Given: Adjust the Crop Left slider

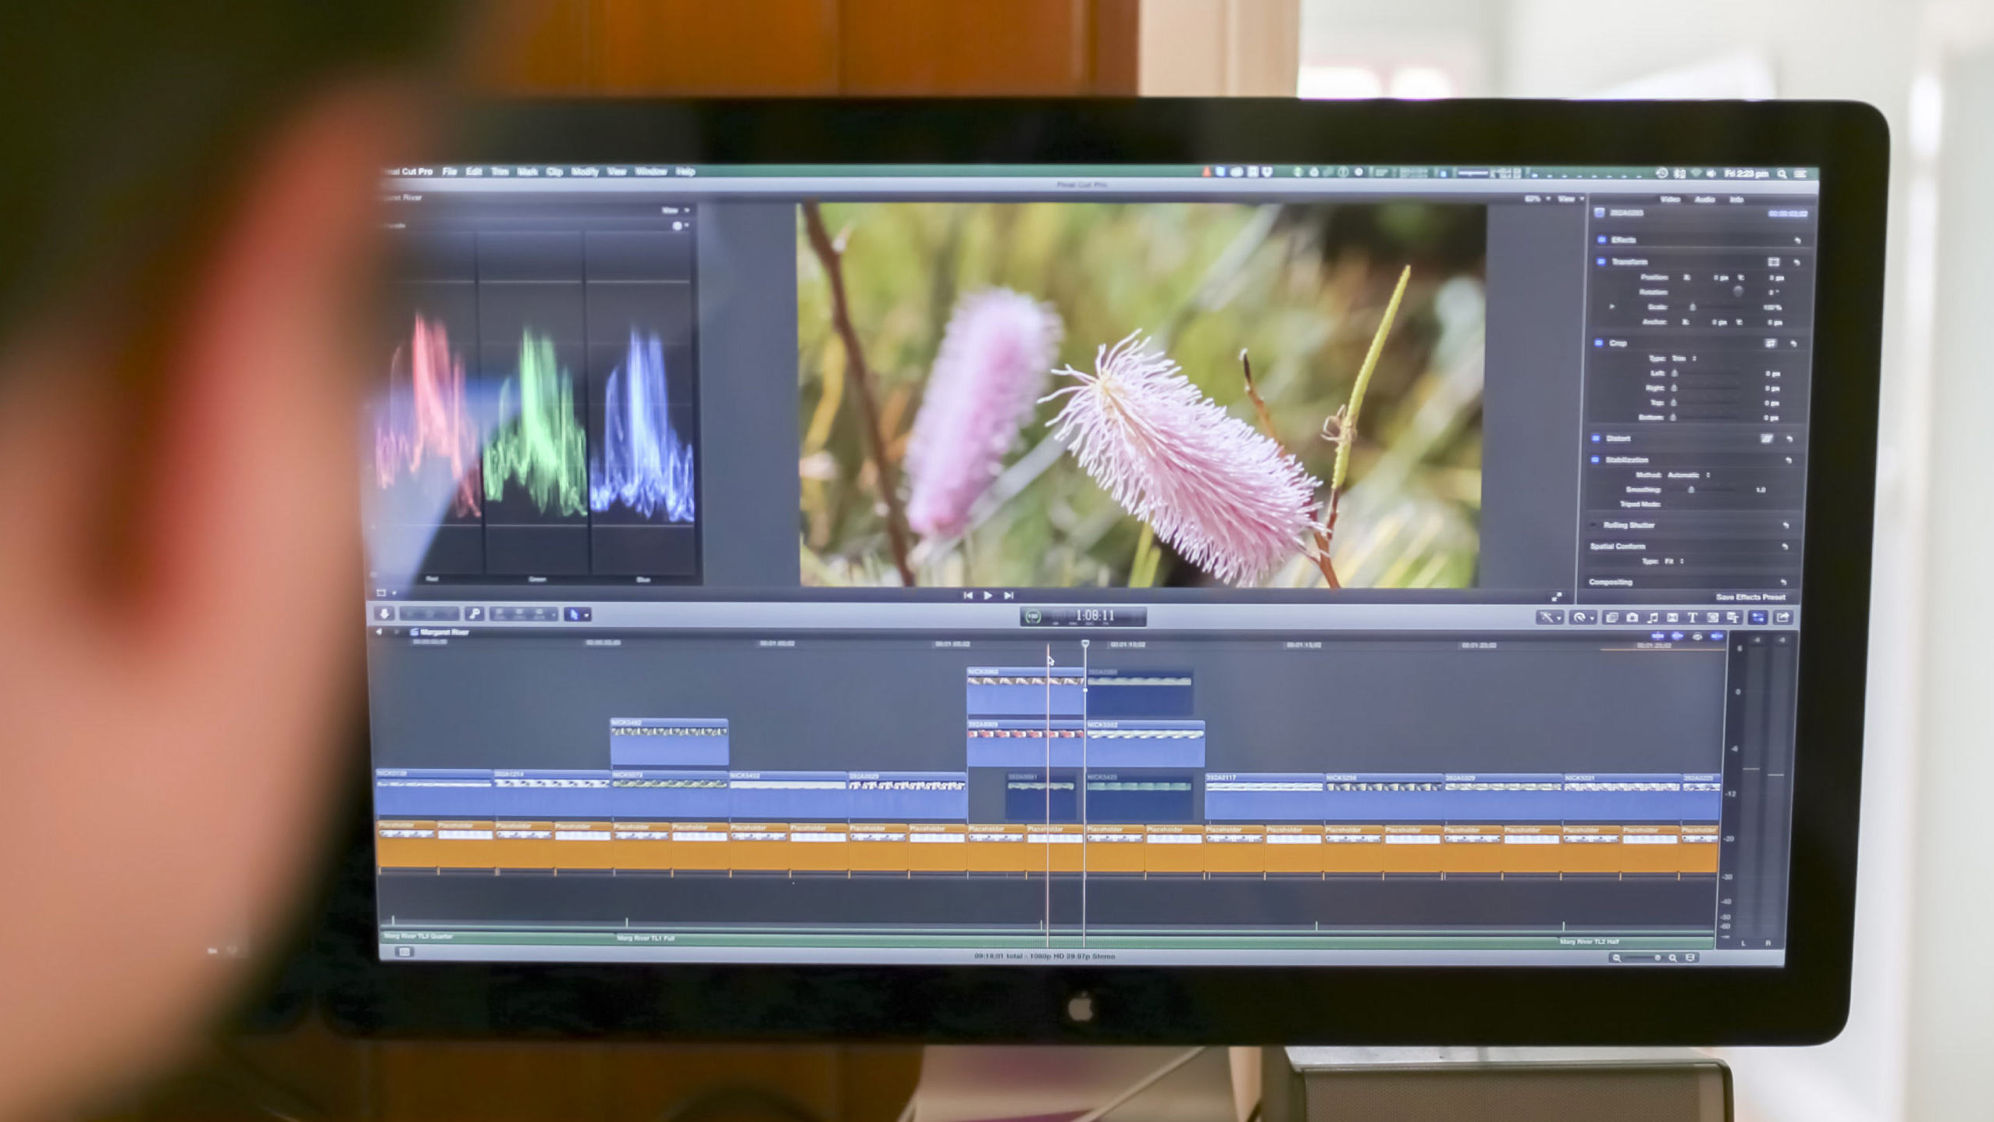Looking at the screenshot, I should point(1675,373).
